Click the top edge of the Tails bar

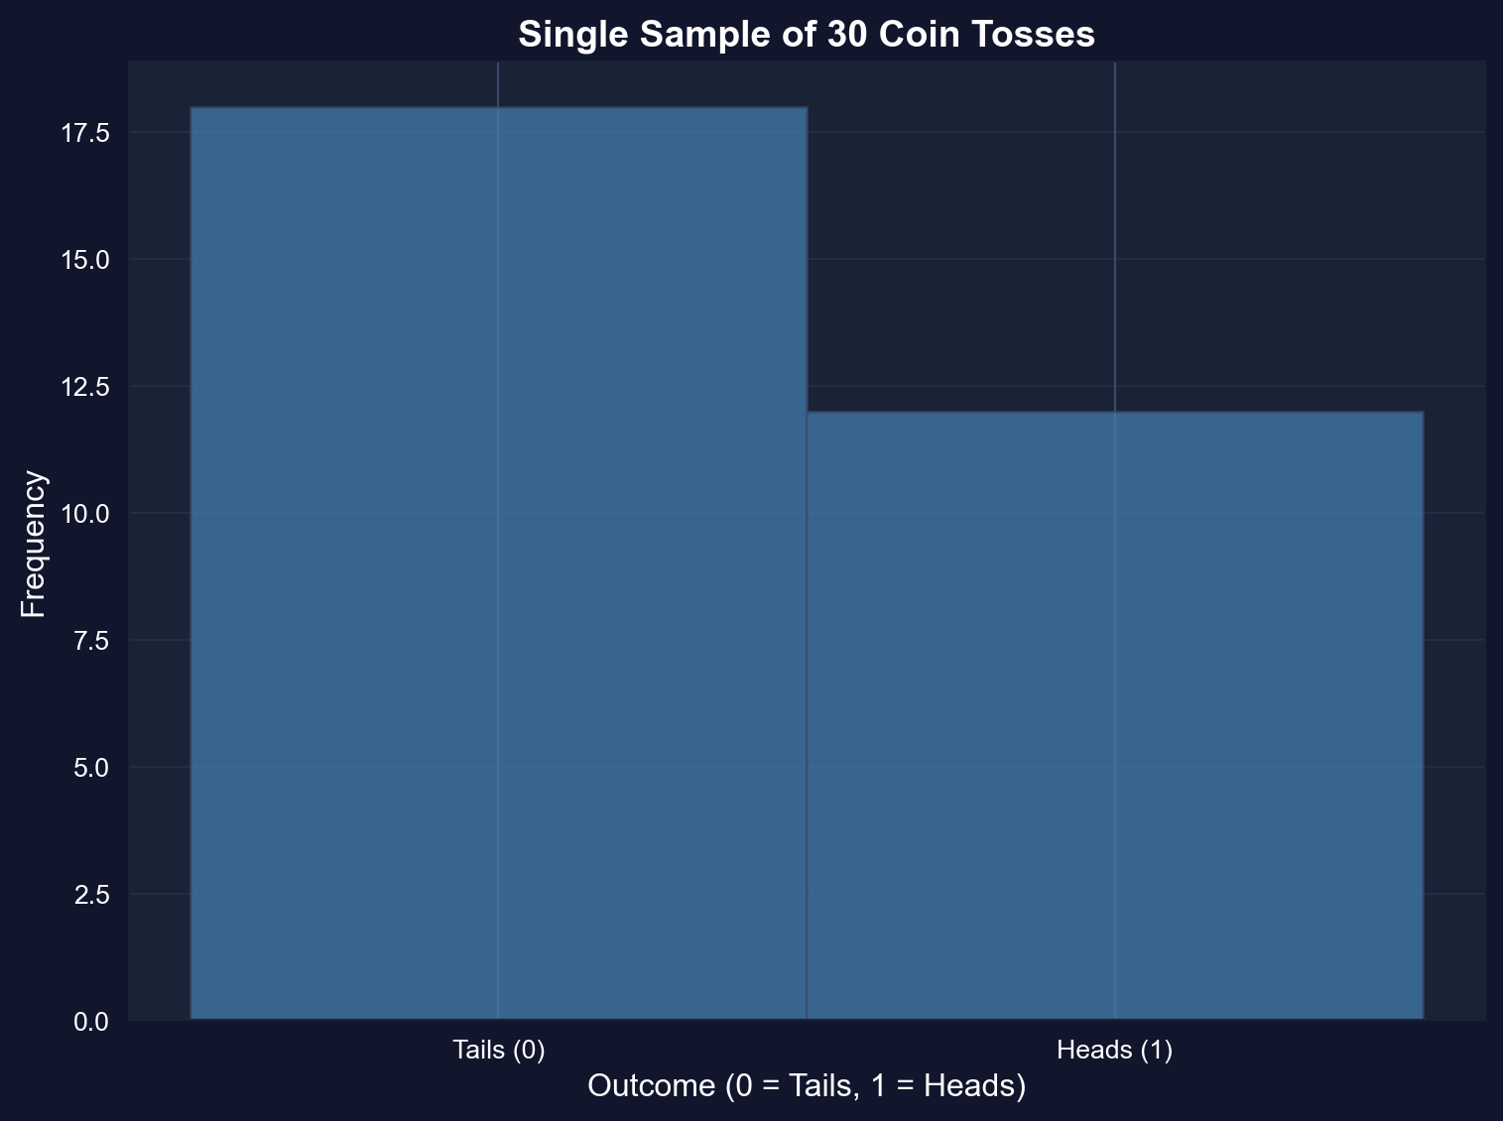(x=397, y=107)
